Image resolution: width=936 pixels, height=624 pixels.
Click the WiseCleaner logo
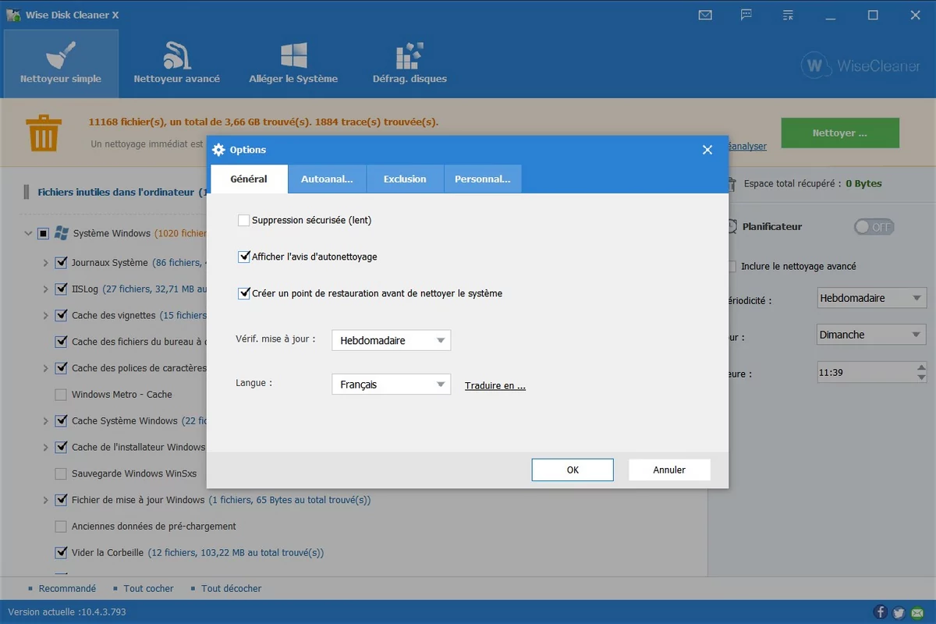coord(860,66)
